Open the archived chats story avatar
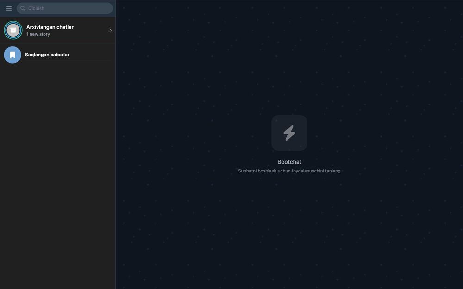This screenshot has height=289, width=463. coord(13,30)
